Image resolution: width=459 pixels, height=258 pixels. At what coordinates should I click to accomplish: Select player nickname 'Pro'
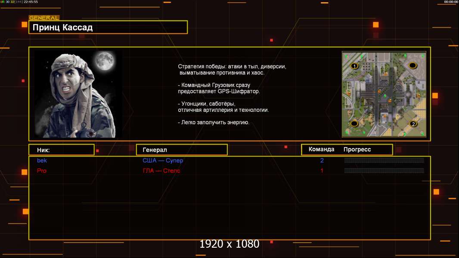(x=42, y=171)
